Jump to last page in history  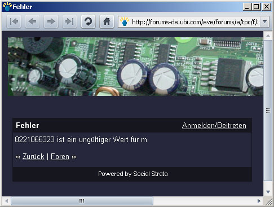pos(69,21)
